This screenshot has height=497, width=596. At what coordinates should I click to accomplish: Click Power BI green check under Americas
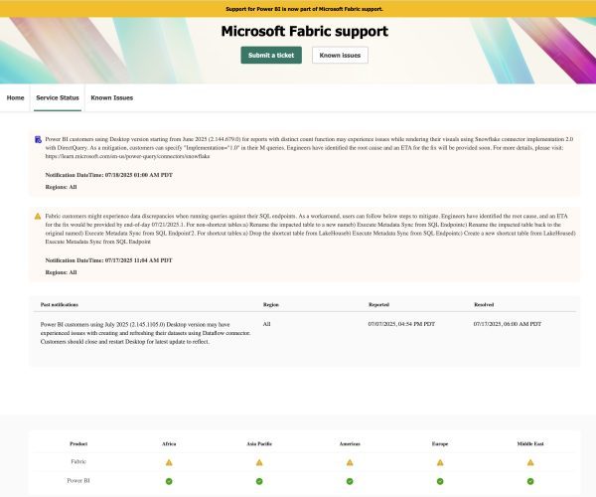pyautogui.click(x=350, y=481)
